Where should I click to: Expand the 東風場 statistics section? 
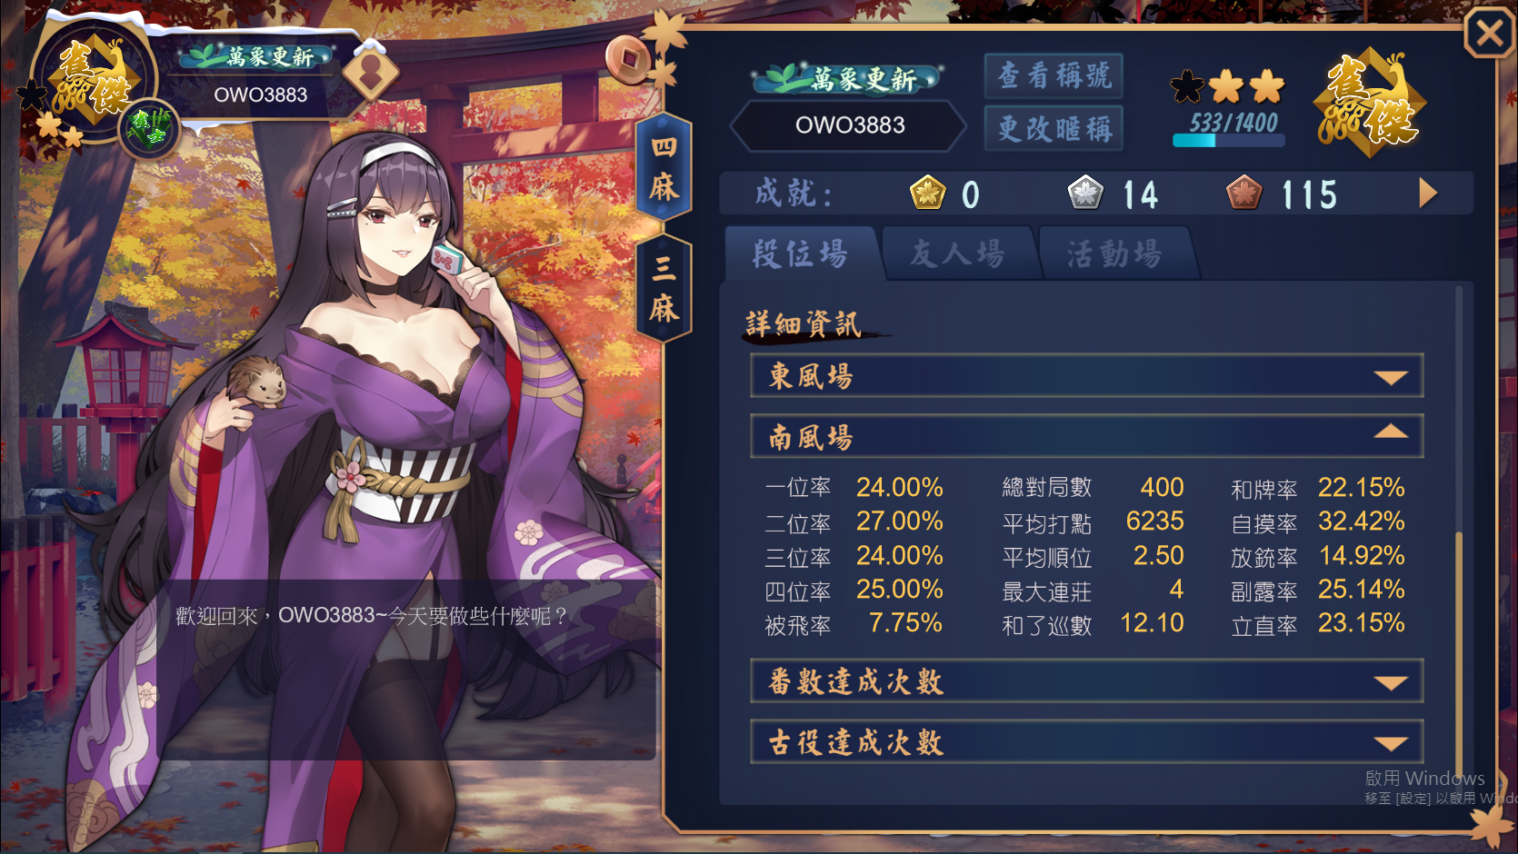[1086, 375]
